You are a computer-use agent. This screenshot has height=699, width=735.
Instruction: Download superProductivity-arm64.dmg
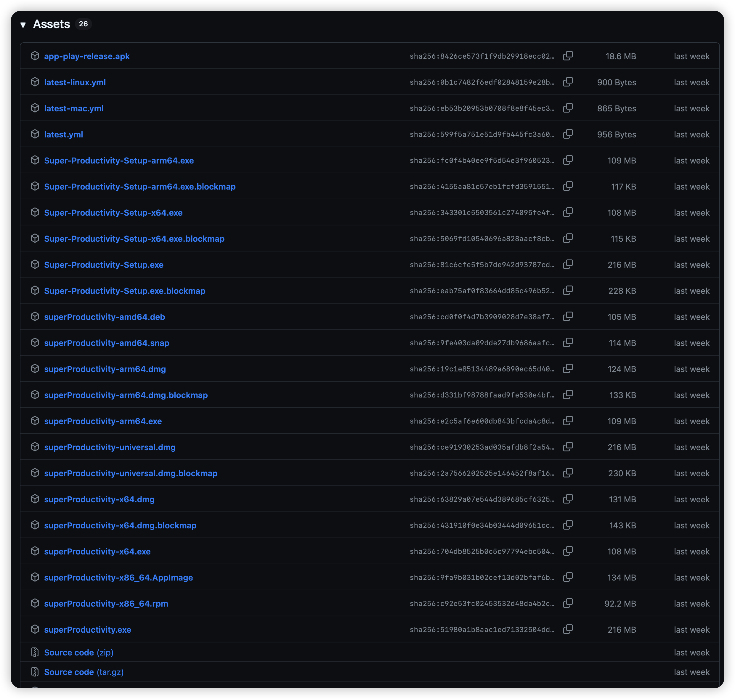pyautogui.click(x=105, y=369)
